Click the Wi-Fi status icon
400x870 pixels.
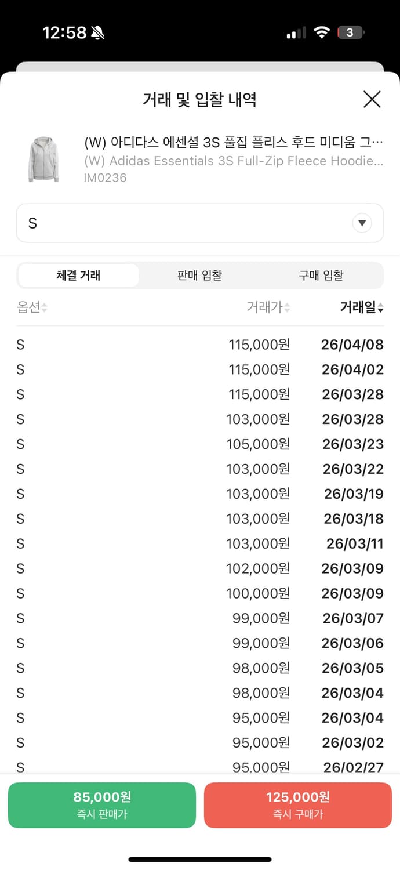click(x=323, y=32)
